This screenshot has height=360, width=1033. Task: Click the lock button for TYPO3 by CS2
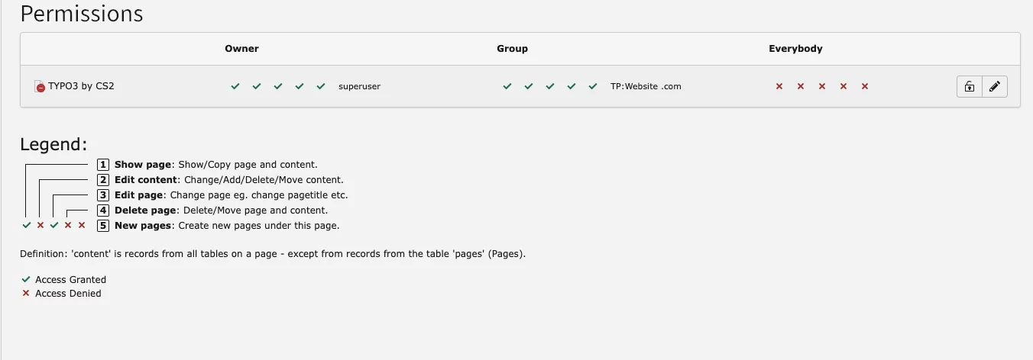pyautogui.click(x=969, y=87)
